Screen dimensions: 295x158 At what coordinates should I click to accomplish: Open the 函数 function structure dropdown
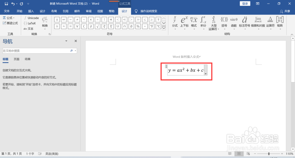pos(234,23)
